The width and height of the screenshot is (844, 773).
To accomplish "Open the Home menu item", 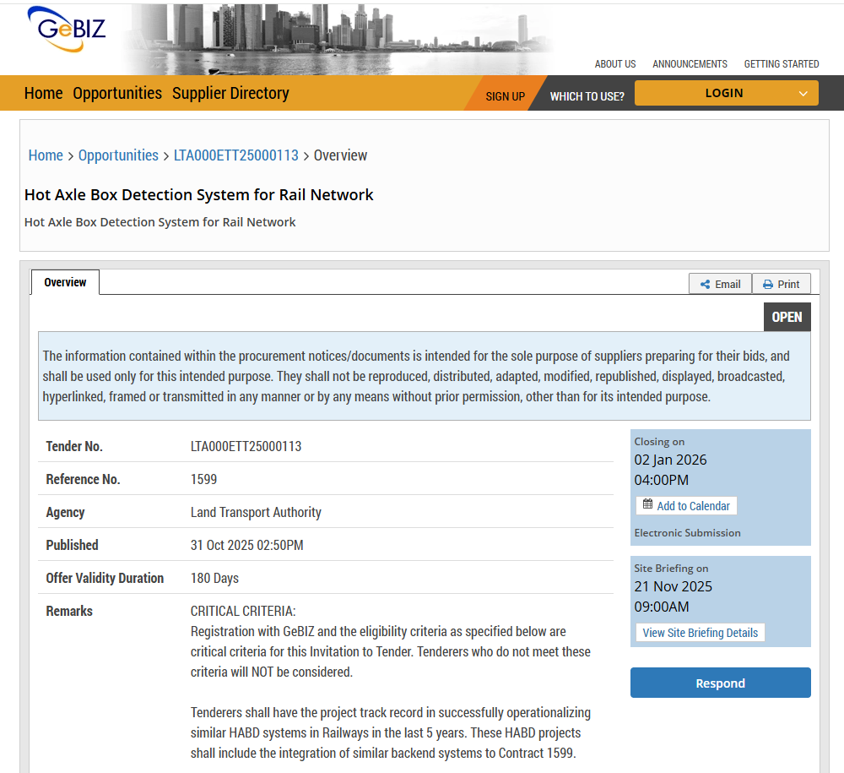I will [43, 94].
